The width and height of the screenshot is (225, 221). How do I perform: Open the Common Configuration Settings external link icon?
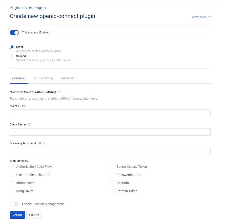click(x=59, y=92)
